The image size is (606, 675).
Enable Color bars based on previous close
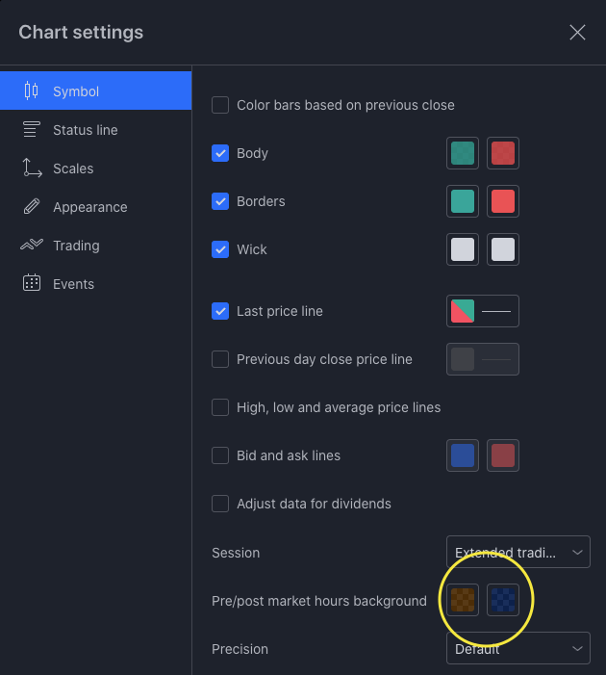[220, 105]
